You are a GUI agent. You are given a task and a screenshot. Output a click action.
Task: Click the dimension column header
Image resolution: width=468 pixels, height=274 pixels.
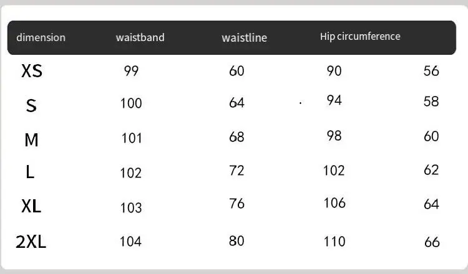(41, 37)
